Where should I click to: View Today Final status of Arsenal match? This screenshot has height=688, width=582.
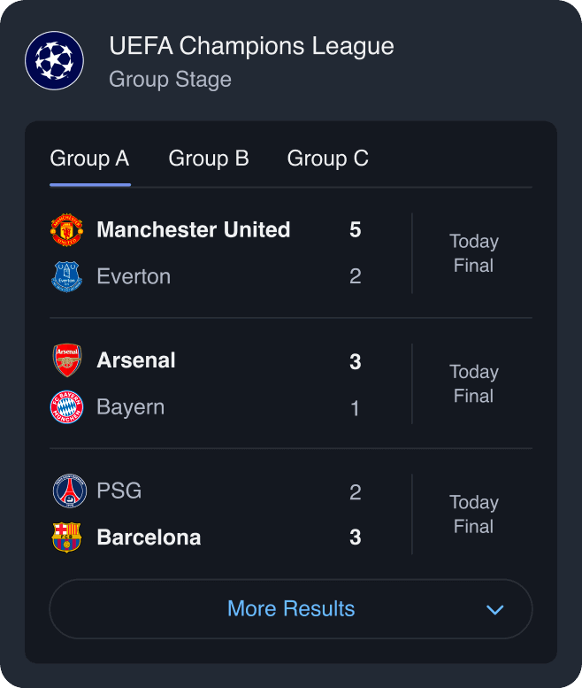(473, 384)
